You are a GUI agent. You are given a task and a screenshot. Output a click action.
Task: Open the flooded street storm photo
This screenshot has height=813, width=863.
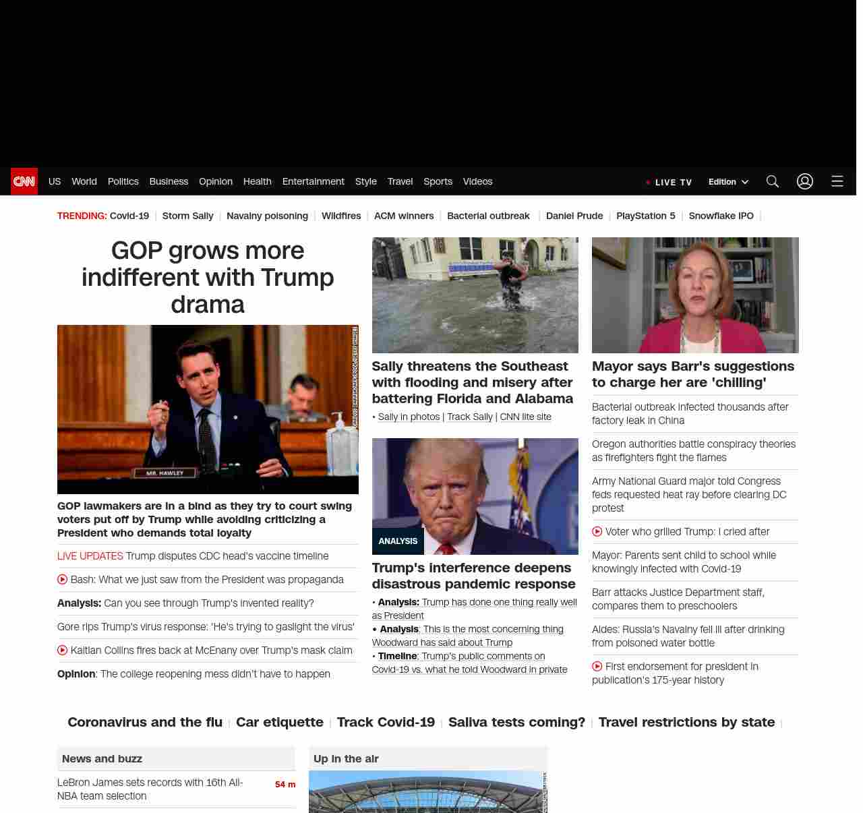click(x=475, y=295)
